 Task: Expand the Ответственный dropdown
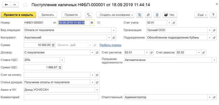(x=210, y=97)
